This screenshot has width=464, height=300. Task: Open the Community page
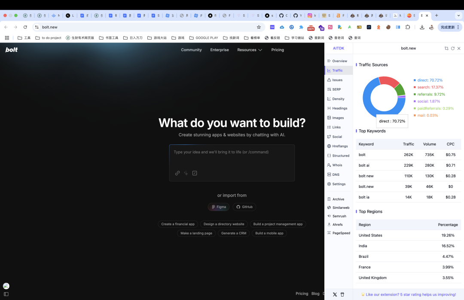(192, 50)
